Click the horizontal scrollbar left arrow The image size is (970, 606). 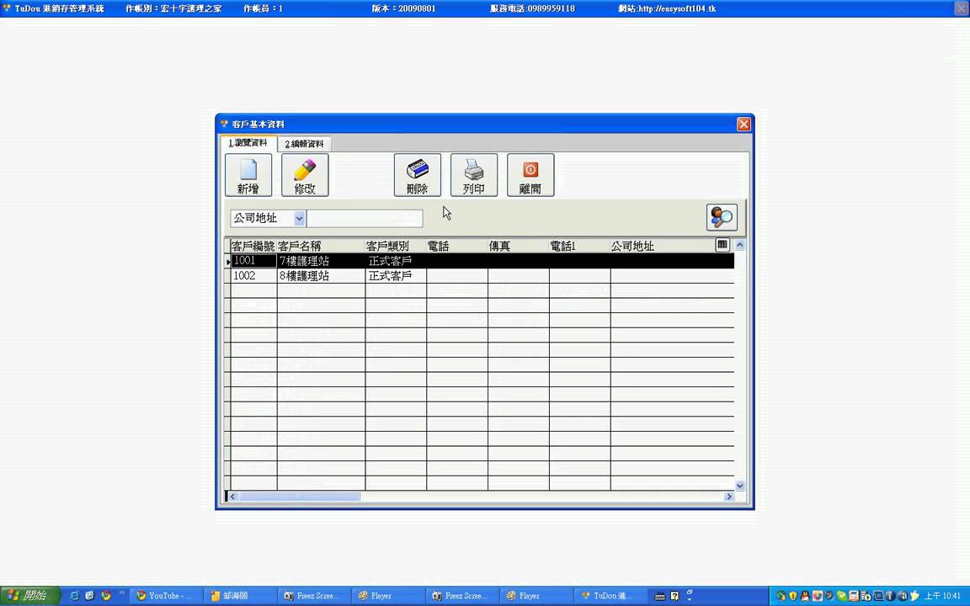point(232,496)
